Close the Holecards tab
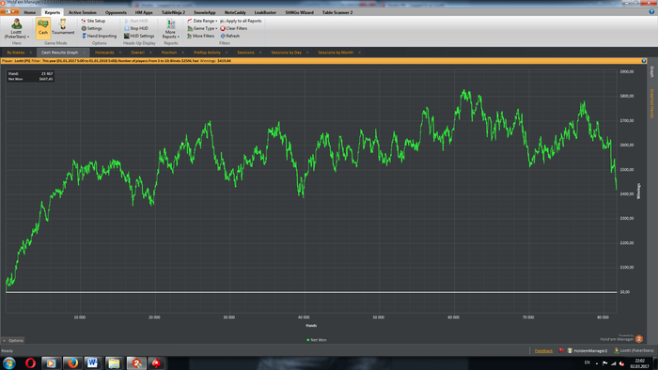658x370 pixels. [120, 53]
